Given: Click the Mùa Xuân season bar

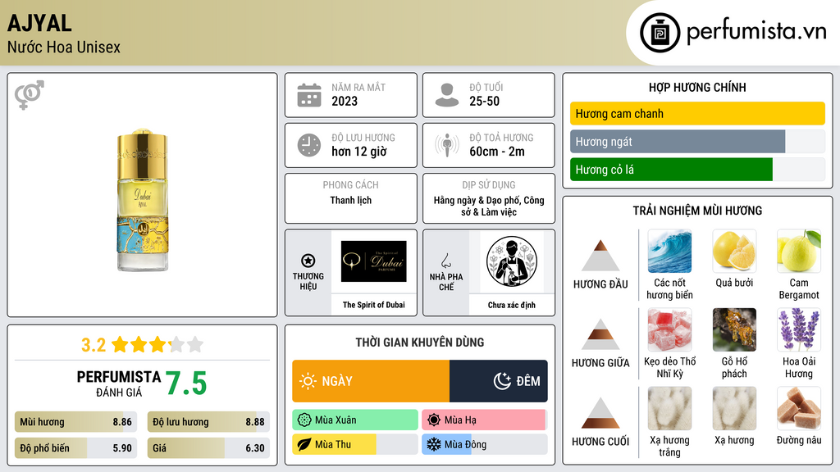Looking at the screenshot, I should pyautogui.click(x=355, y=420).
